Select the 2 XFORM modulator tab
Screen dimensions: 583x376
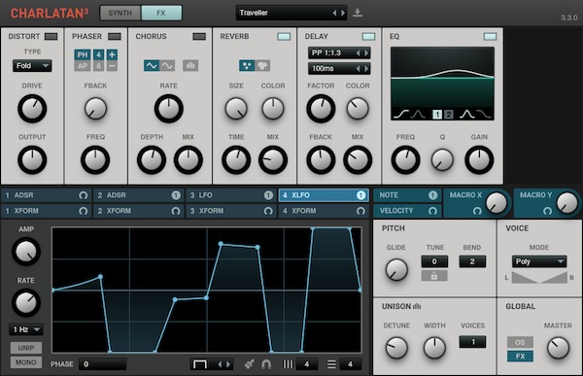[x=139, y=211]
